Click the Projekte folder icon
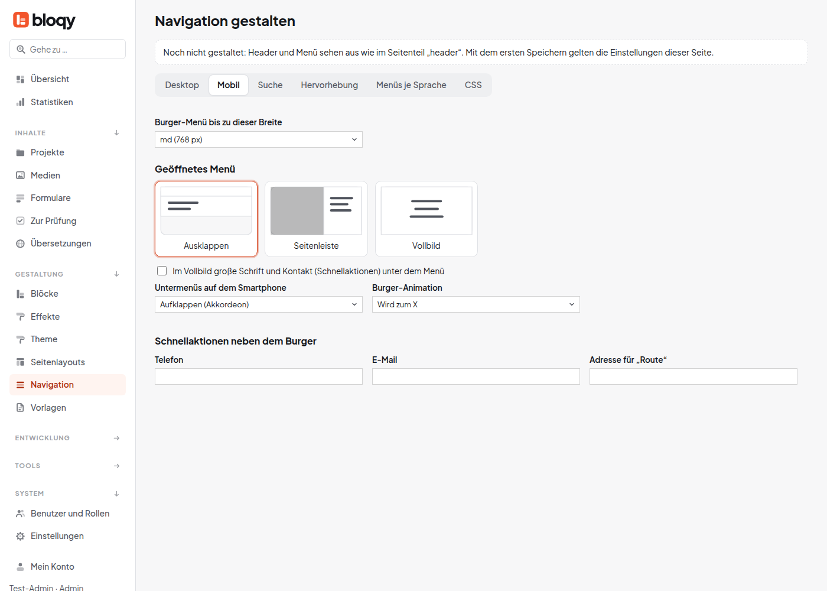Viewport: 827px width, 591px height. click(20, 152)
